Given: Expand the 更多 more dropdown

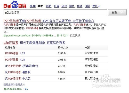Looking at the screenshot, I should [96, 6].
